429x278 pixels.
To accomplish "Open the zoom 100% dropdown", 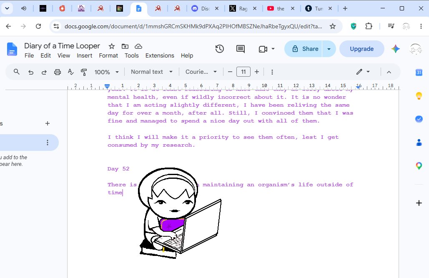I will pos(106,72).
